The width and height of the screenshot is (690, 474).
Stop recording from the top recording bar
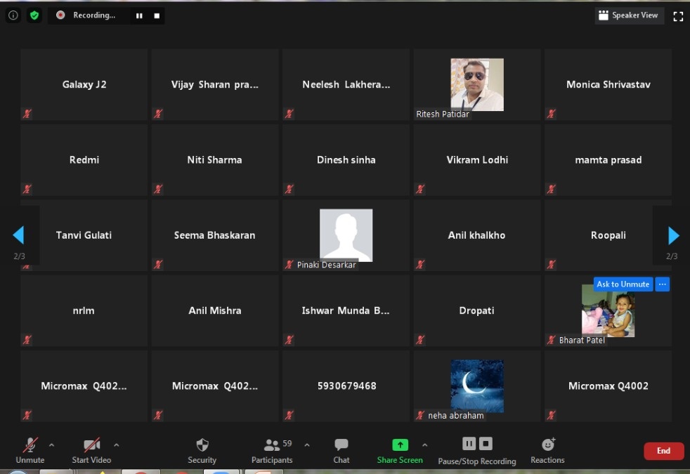157,16
